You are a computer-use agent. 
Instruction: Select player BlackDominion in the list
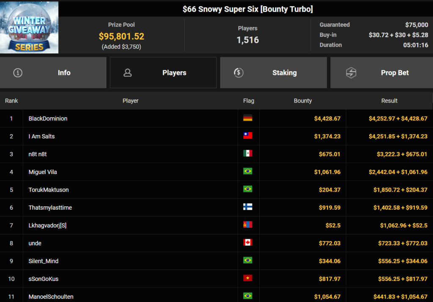coord(48,119)
